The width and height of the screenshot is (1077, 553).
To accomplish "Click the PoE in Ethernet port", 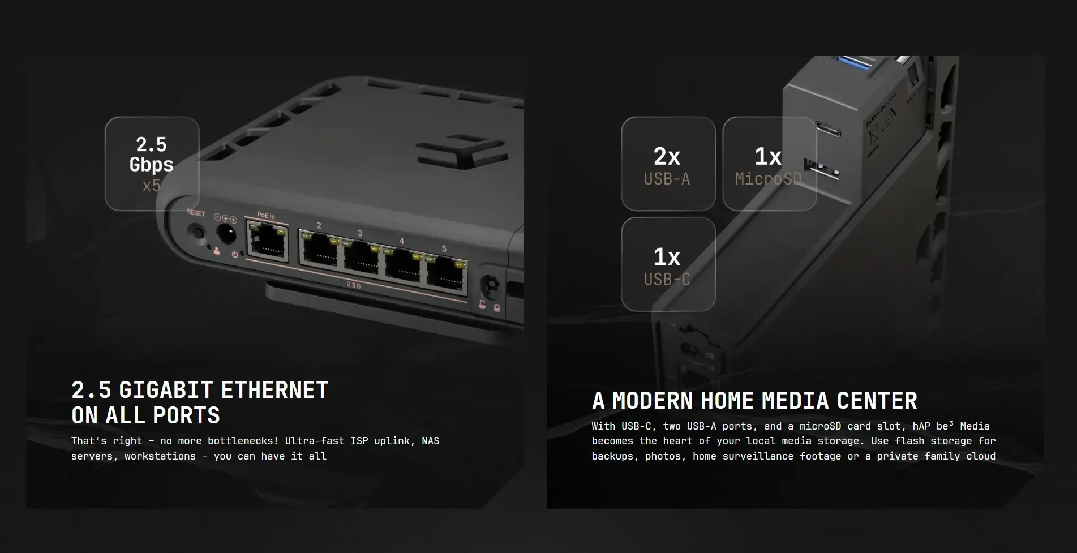I will click(x=267, y=241).
